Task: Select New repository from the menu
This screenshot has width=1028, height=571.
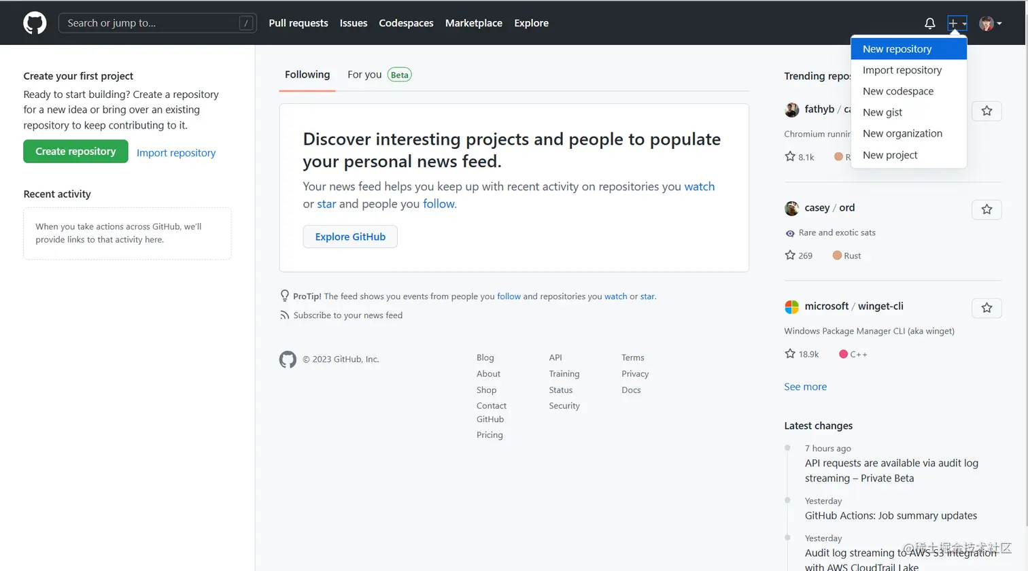Action: pos(897,49)
